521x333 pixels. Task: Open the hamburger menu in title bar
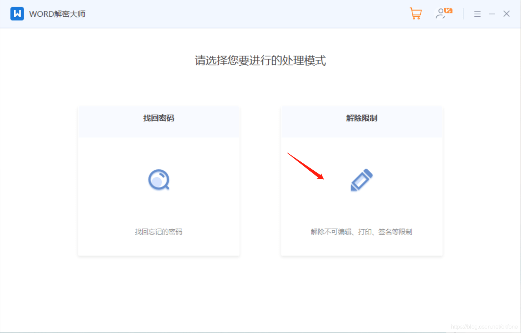coord(477,14)
